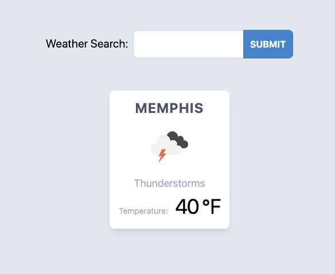335x274 pixels.
Task: Click the Temperature: label
Action: coord(143,211)
